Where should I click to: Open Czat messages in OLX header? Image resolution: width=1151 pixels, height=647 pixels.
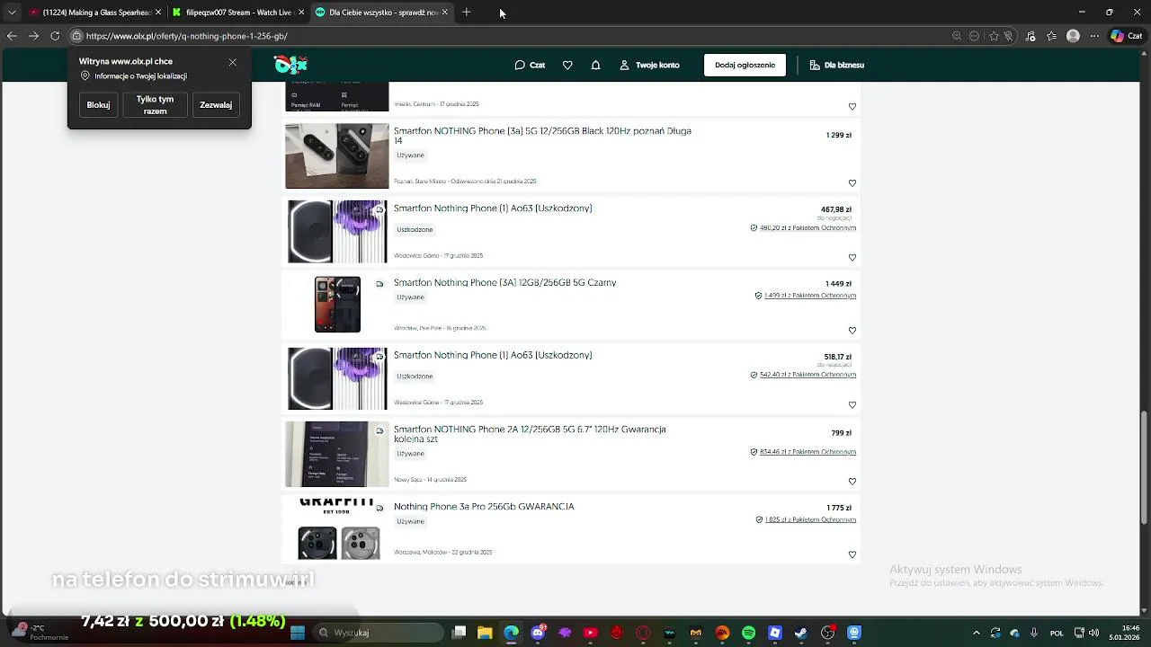(530, 65)
